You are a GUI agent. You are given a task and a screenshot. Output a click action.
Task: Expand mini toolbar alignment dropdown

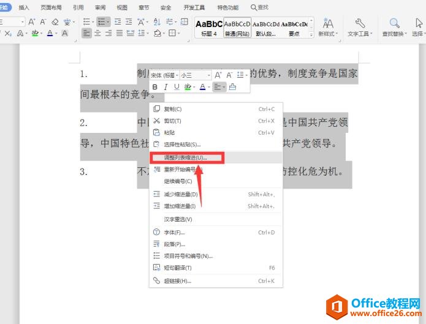pos(224,87)
